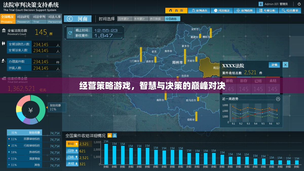The image size is (304, 171).
Task: Select the 本年累计 time filter
Action: click(x=141, y=19)
